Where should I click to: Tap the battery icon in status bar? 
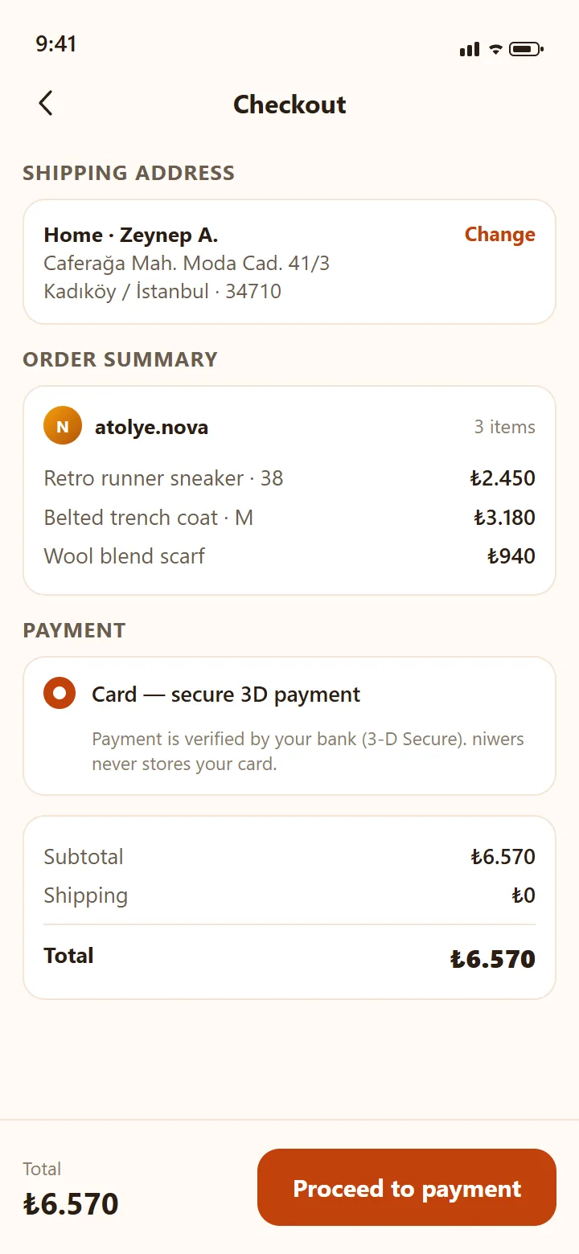point(527,49)
